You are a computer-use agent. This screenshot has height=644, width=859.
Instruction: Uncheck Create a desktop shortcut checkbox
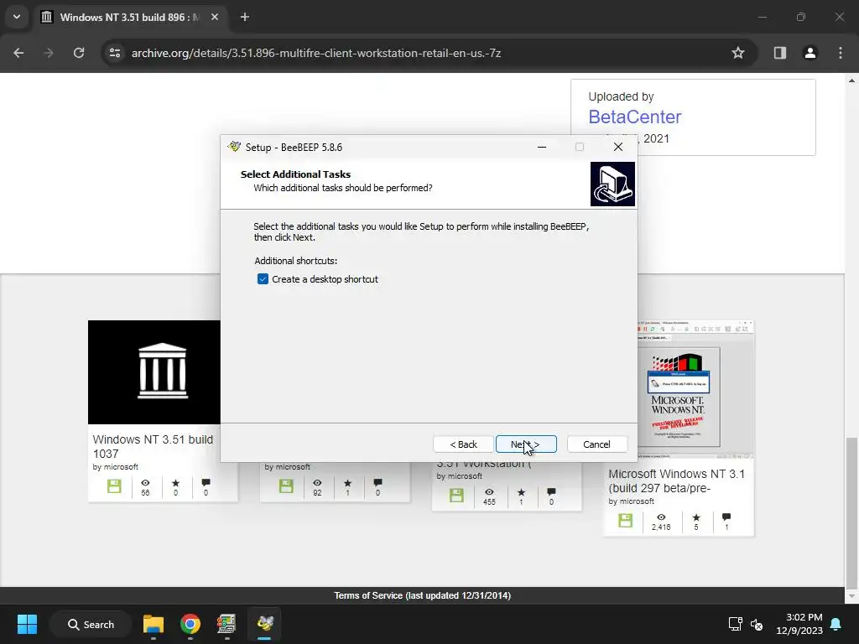coord(263,279)
